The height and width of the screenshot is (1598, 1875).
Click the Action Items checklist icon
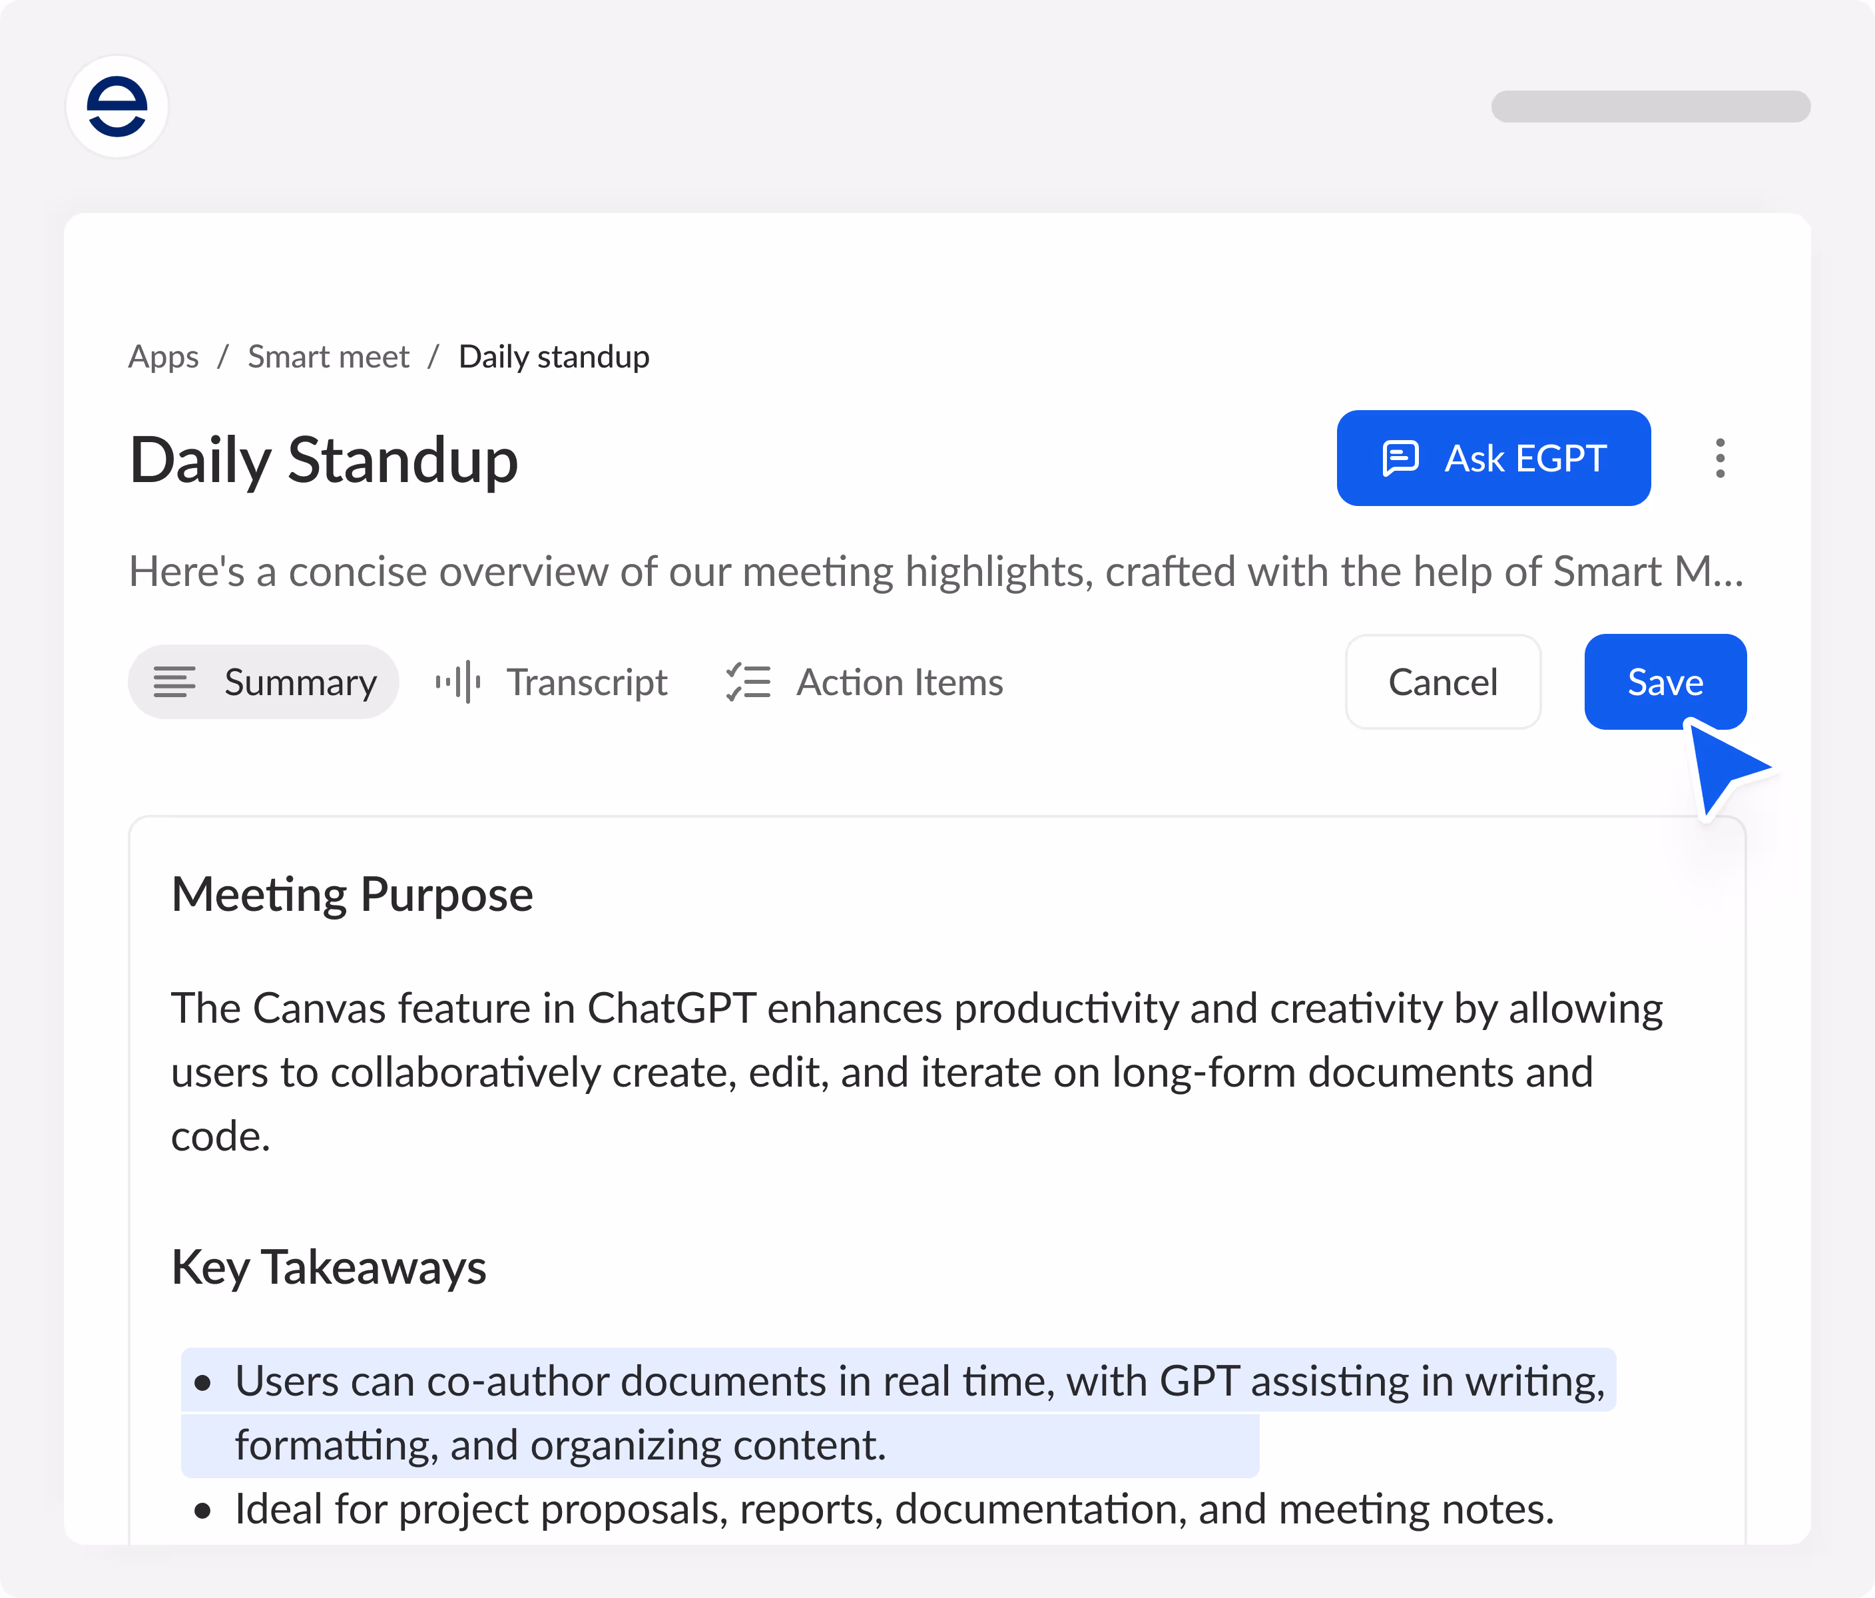click(x=748, y=682)
